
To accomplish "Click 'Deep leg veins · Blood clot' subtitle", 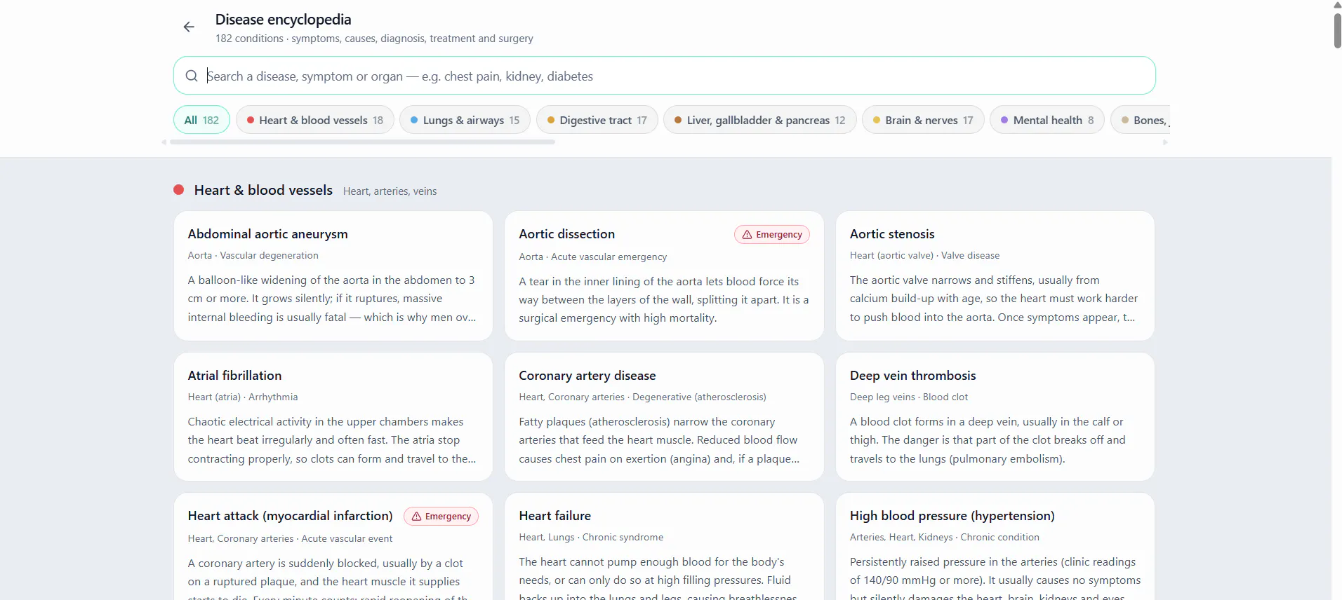I will pyautogui.click(x=908, y=397).
